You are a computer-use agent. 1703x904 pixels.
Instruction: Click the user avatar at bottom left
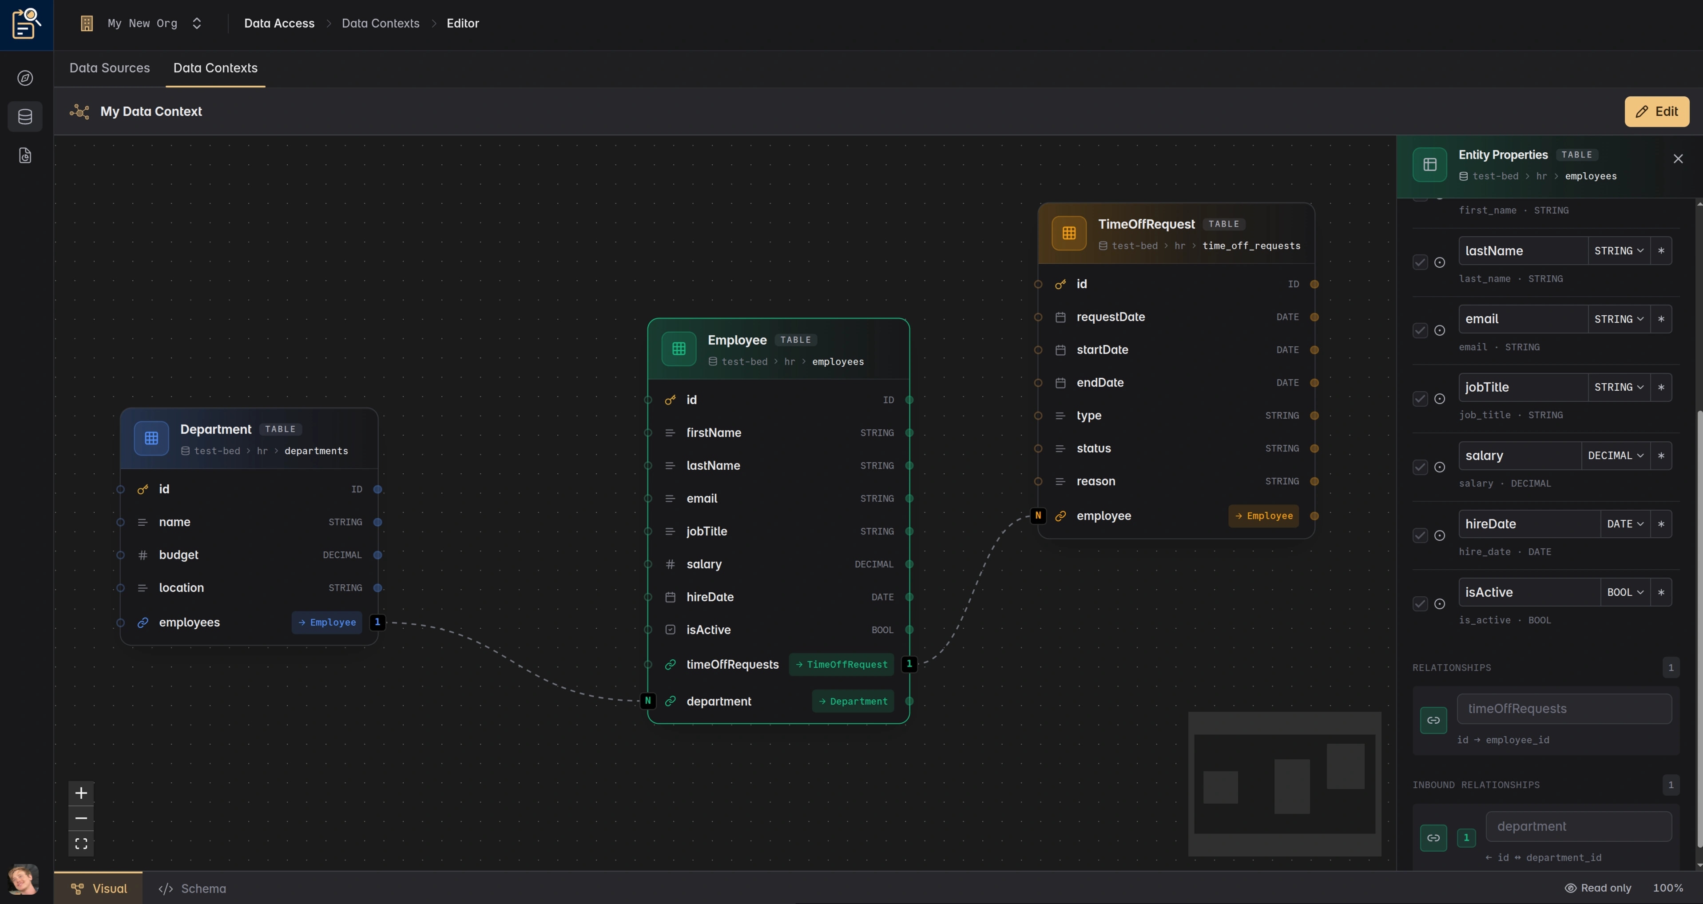click(23, 879)
